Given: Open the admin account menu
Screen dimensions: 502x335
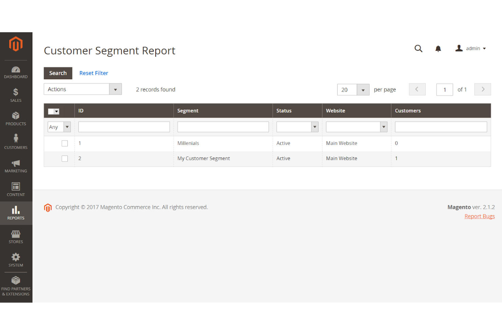Looking at the screenshot, I should pyautogui.click(x=471, y=48).
